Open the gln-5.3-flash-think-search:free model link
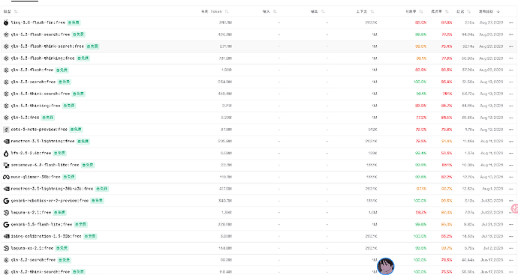Image resolution: width=518 pixels, height=275 pixels. [47, 46]
